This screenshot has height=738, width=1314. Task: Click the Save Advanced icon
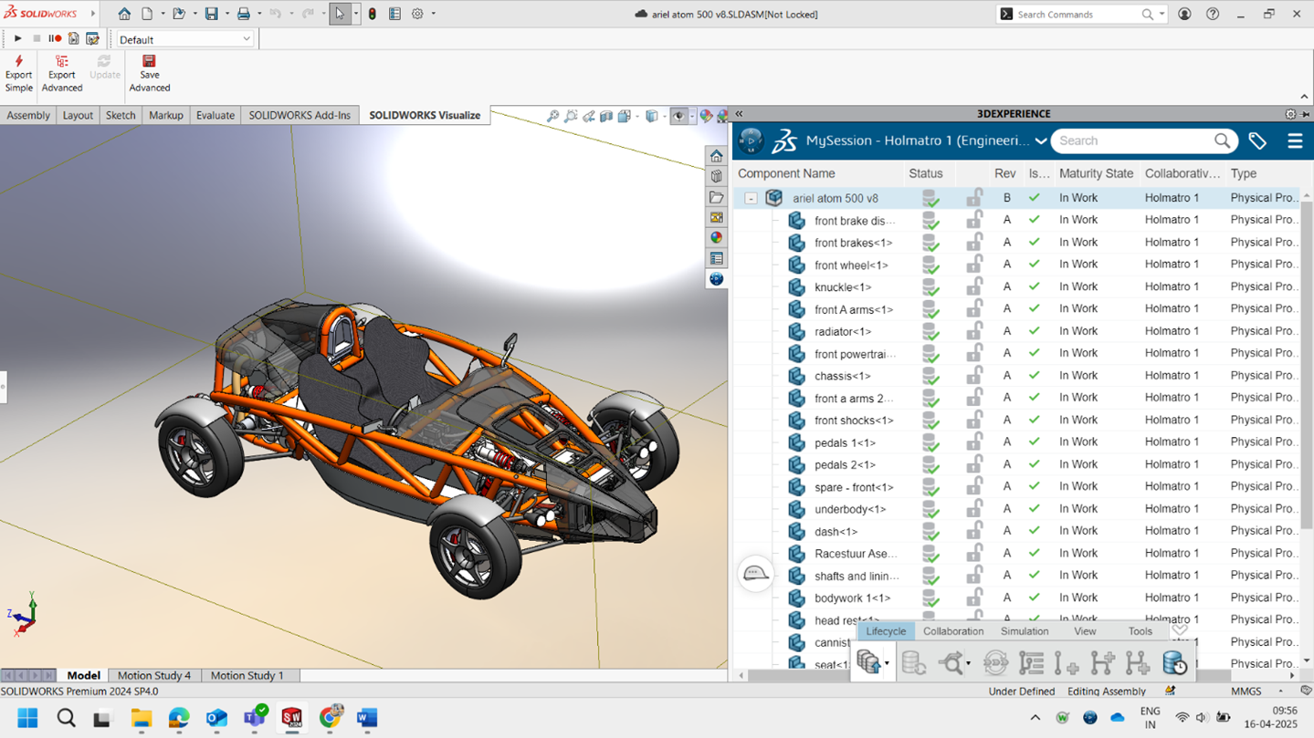[x=149, y=72]
